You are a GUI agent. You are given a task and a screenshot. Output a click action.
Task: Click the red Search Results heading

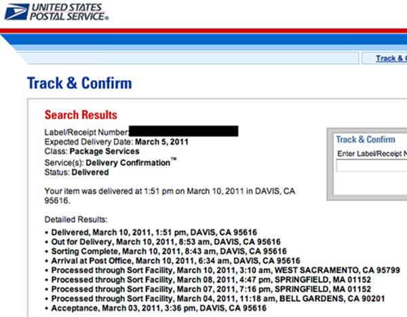pyautogui.click(x=81, y=115)
